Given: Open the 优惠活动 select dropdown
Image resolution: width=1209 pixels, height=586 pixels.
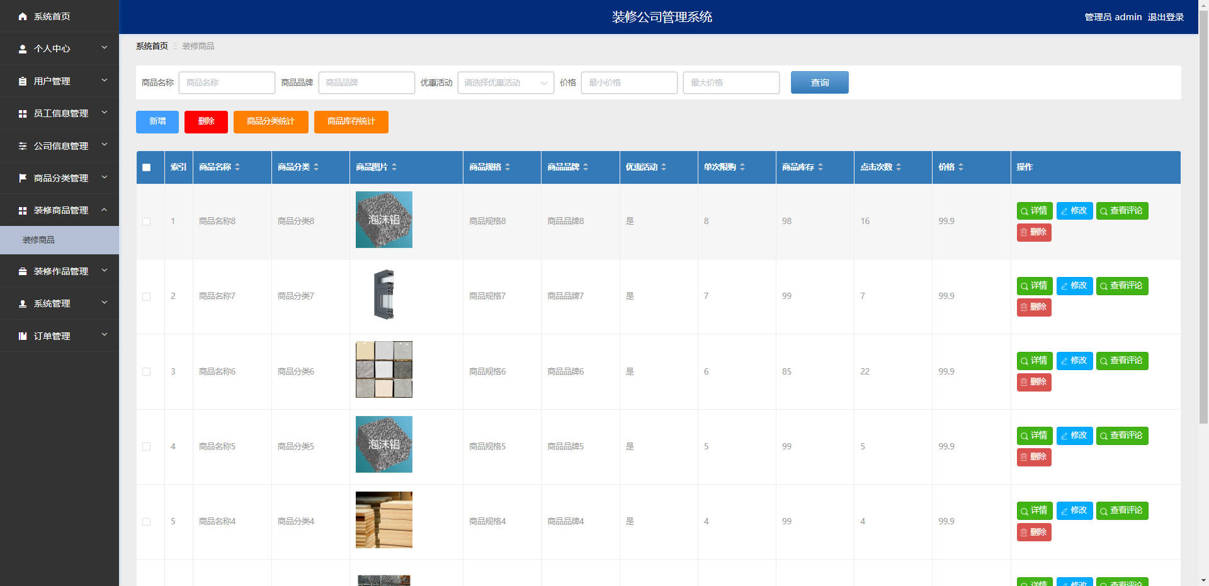Looking at the screenshot, I should click(506, 82).
